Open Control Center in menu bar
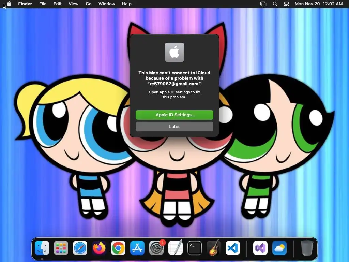Viewport: 349px width, 262px height. coord(286,4)
